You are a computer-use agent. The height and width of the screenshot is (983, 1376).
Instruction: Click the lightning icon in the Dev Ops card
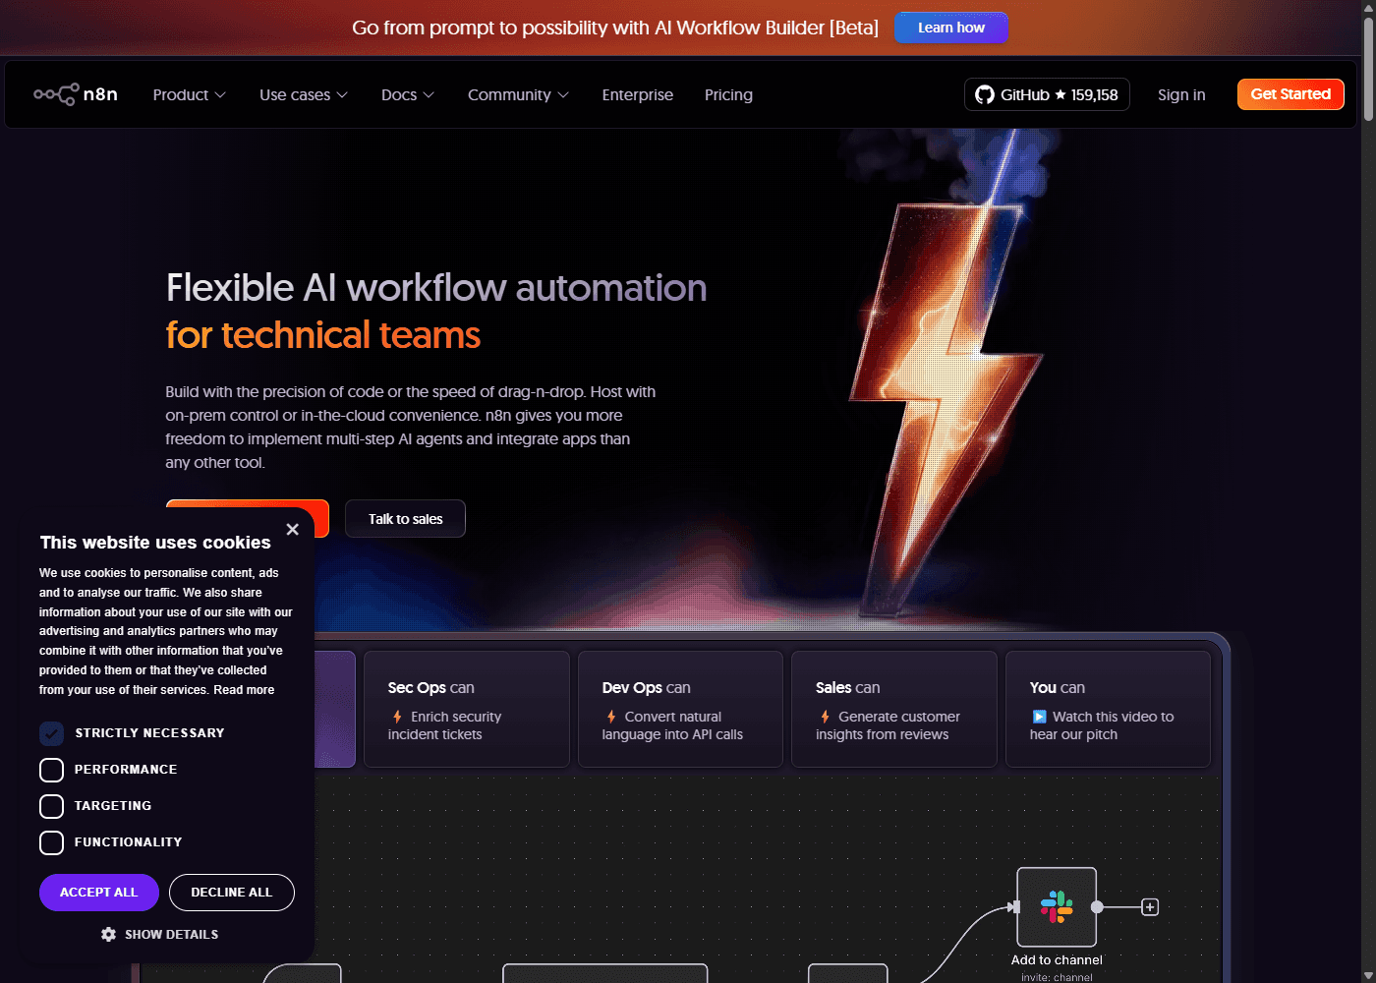(611, 717)
